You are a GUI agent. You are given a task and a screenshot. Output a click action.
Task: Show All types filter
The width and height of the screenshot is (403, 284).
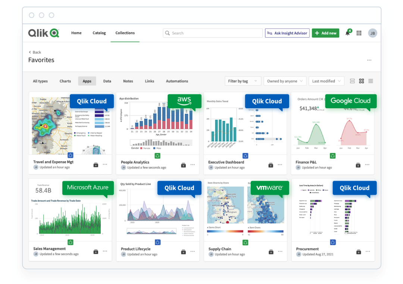tap(40, 81)
